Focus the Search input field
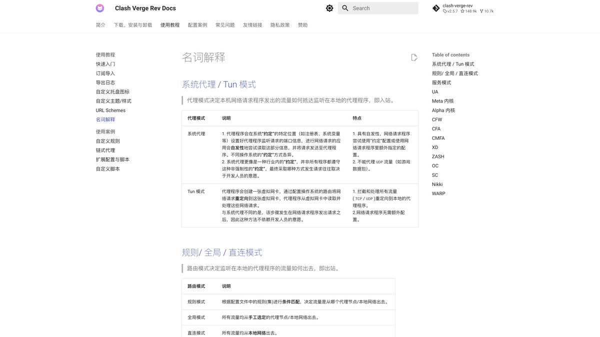The height and width of the screenshot is (337, 600). [378, 8]
